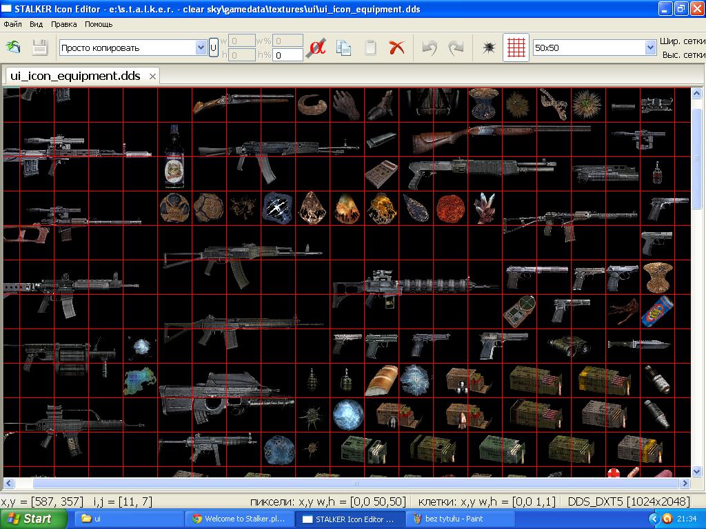Select the combat knife icon
This screenshot has height=529, width=706.
[x=639, y=345]
